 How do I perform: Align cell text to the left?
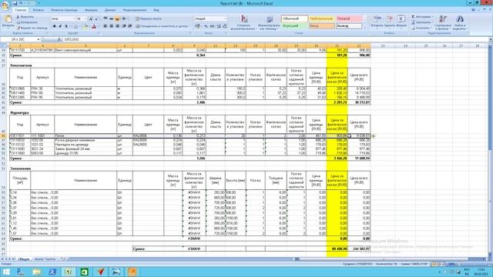click(x=106, y=26)
